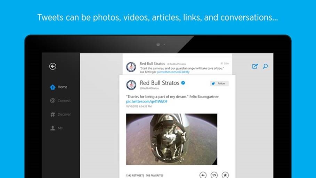The width and height of the screenshot is (316, 178).
Task: Open the Me profile section
Action: 56,128
